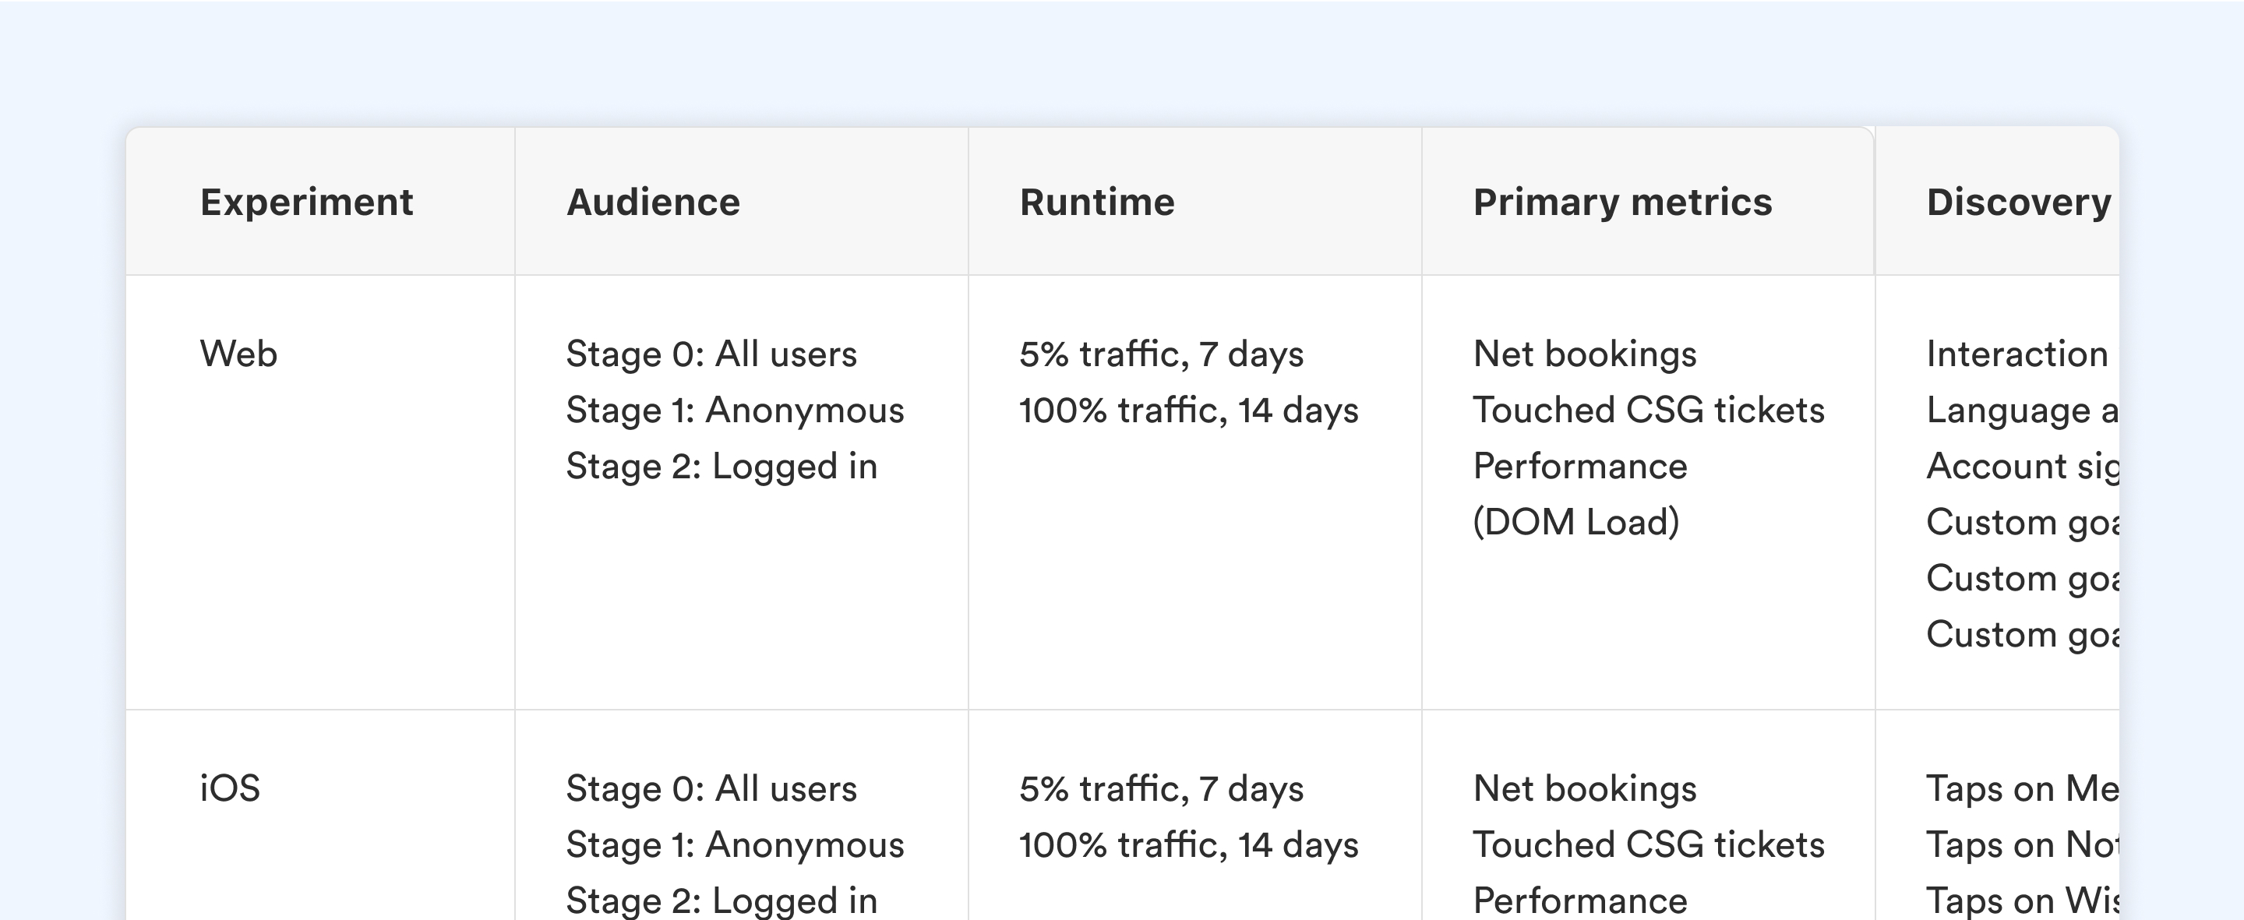Click 'Touched CSG tickets' in Web row
Screen dimensions: 2244x920
[1648, 411]
